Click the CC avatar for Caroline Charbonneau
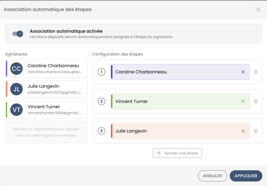Image resolution: width=267 pixels, height=186 pixels. pos(16,69)
